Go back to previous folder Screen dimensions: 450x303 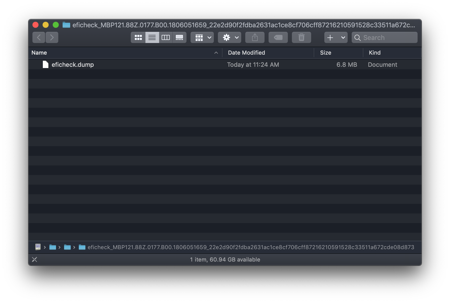39,37
